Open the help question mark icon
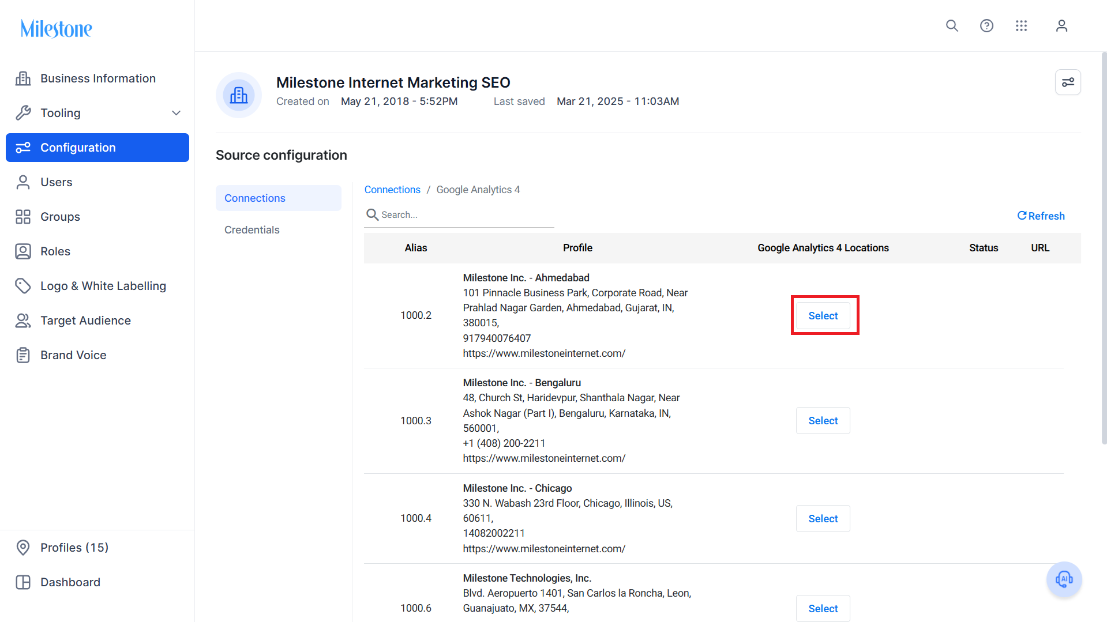This screenshot has height=622, width=1107. [986, 26]
